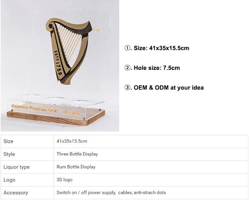Click the wooden base of display
Image resolution: width=250 pixels, height=201 pixels.
pos(56,117)
